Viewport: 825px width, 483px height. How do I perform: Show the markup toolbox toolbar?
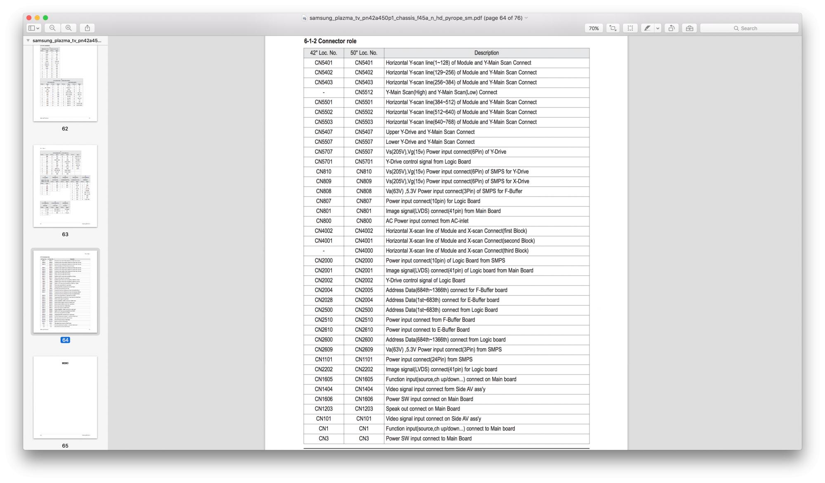(689, 28)
